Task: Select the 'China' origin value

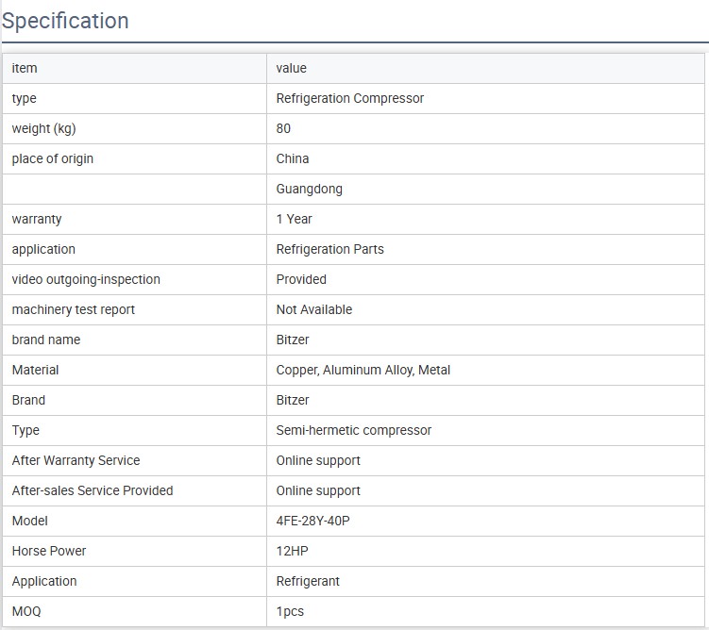Action: coord(293,158)
